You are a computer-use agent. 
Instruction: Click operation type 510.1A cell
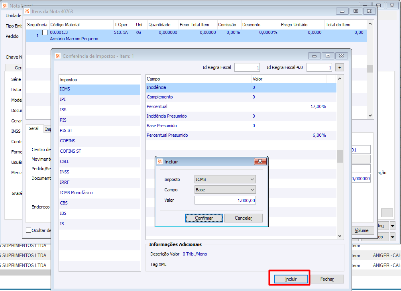121,32
